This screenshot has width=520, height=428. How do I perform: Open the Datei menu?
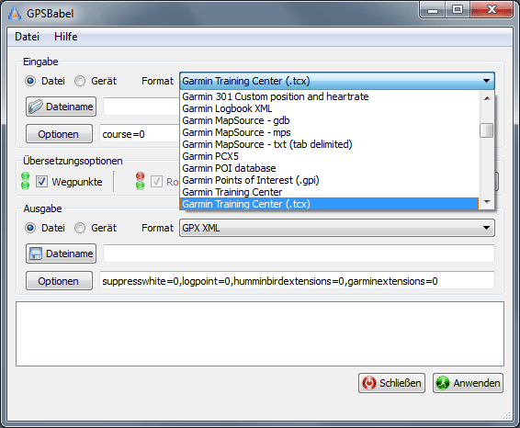click(x=28, y=37)
